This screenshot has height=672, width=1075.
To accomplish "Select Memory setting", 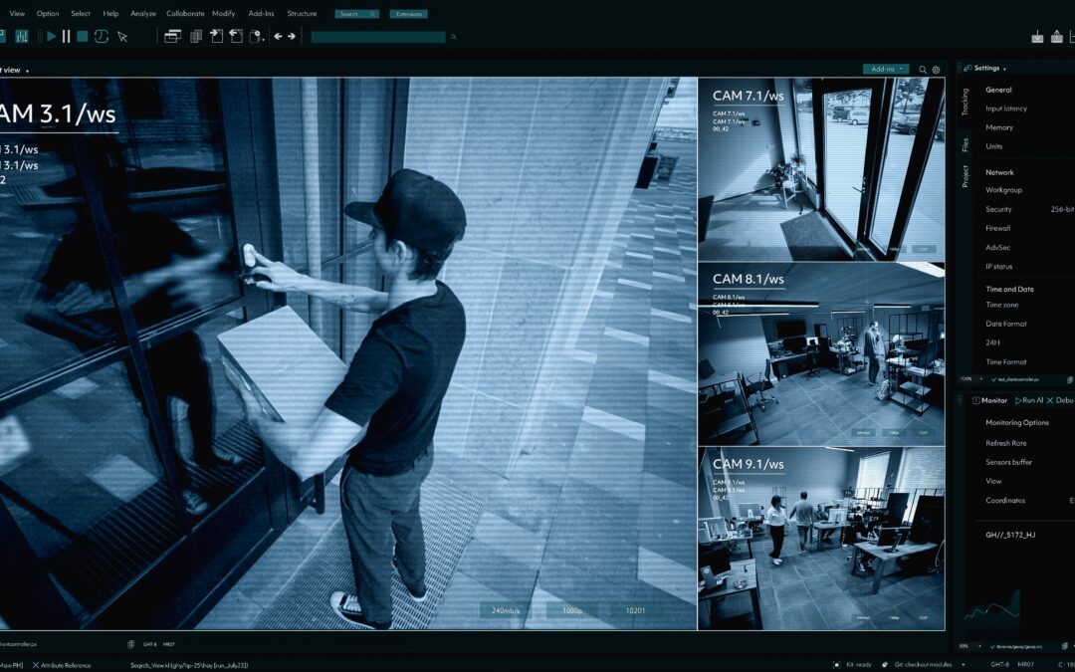I will (999, 127).
